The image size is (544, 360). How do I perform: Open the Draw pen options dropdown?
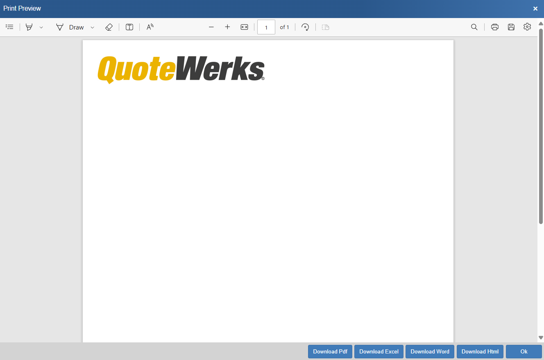92,27
